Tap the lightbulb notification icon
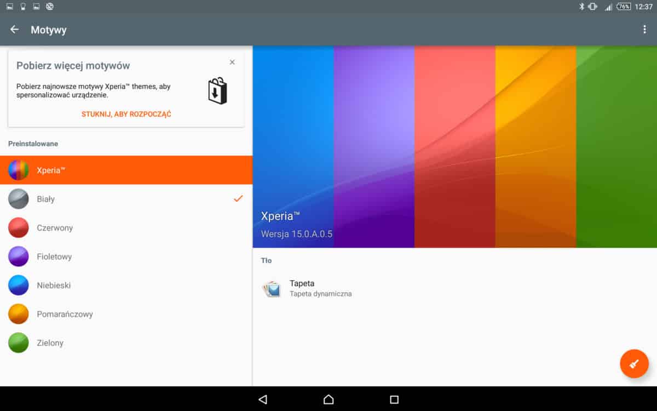Screen dimensions: 657x411 tap(23, 7)
